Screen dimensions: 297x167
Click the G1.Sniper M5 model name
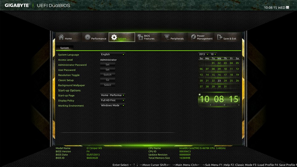coord(94,148)
